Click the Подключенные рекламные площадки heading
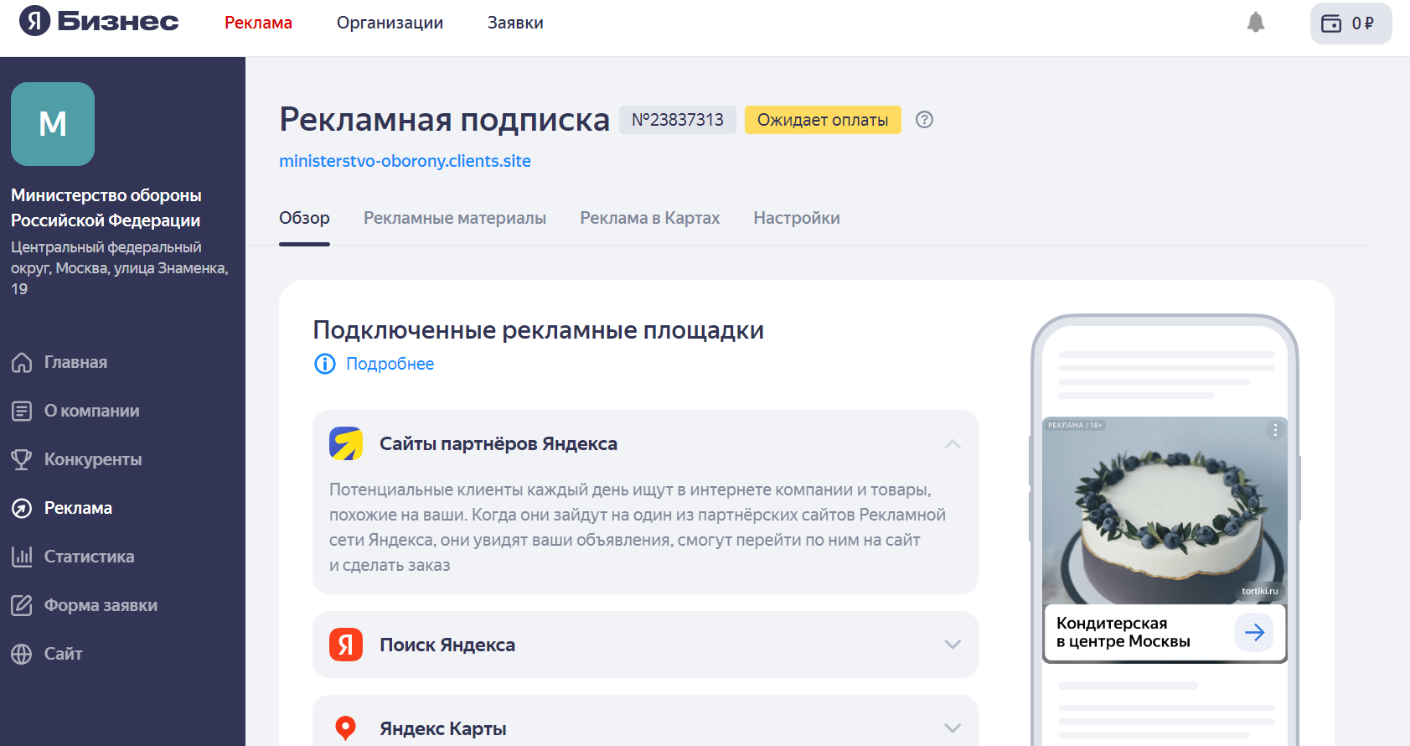Viewport: 1410px width, 746px height. click(x=538, y=330)
